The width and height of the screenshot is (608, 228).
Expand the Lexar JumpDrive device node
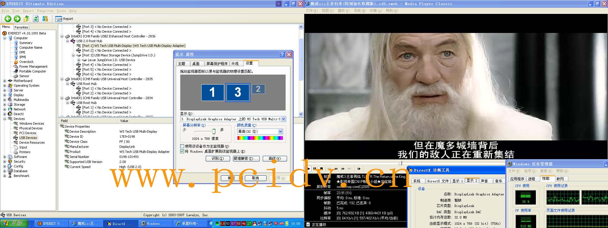tap(79, 60)
